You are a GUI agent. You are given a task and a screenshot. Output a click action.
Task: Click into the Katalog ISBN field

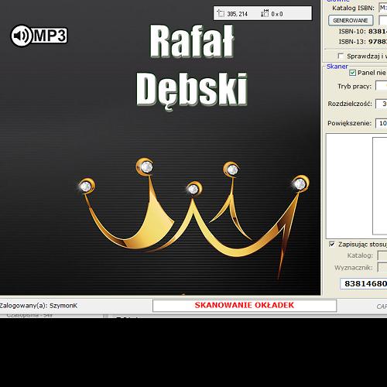click(383, 8)
